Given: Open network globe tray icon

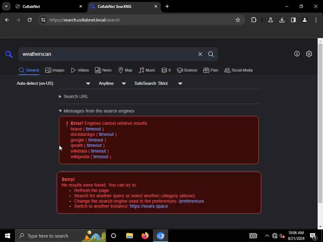Looking at the screenshot, I should click(x=275, y=236).
